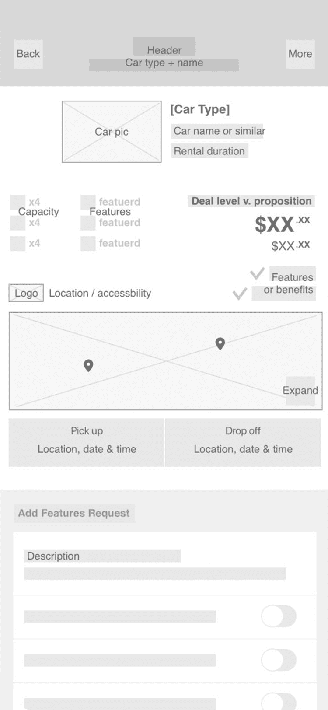Click the upper Features checkmark icon
Viewport: 328px width, 710px height.
(x=257, y=274)
